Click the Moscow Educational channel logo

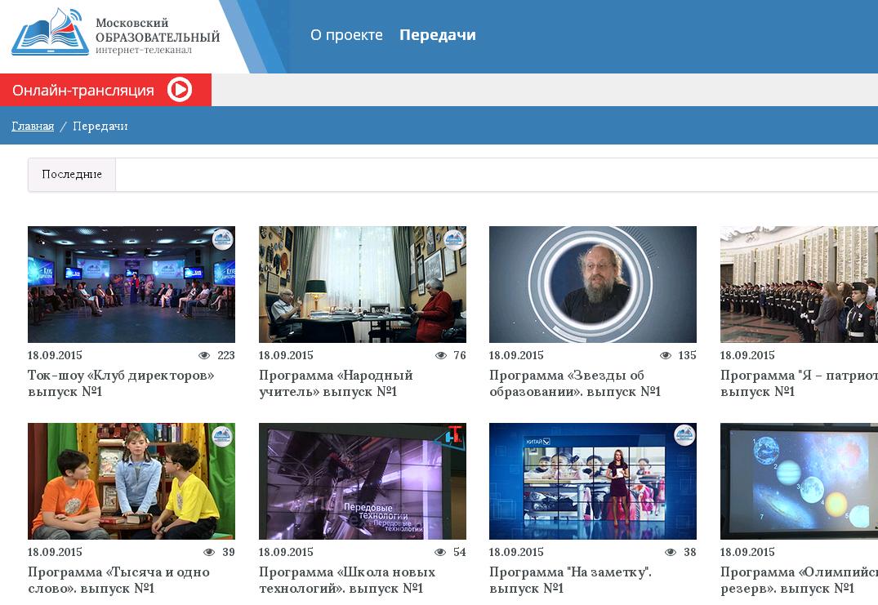116,33
